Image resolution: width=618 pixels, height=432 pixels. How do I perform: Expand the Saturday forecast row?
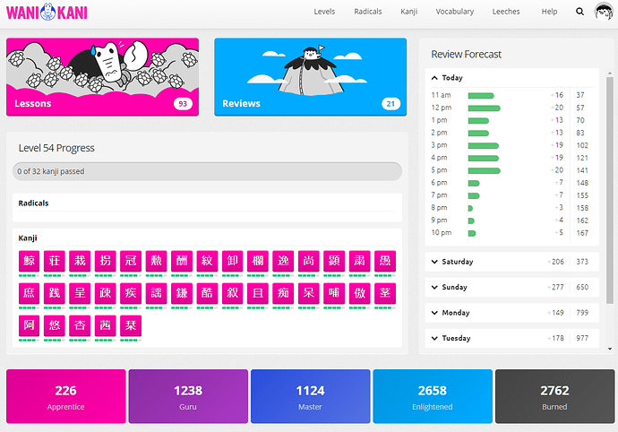[512, 262]
